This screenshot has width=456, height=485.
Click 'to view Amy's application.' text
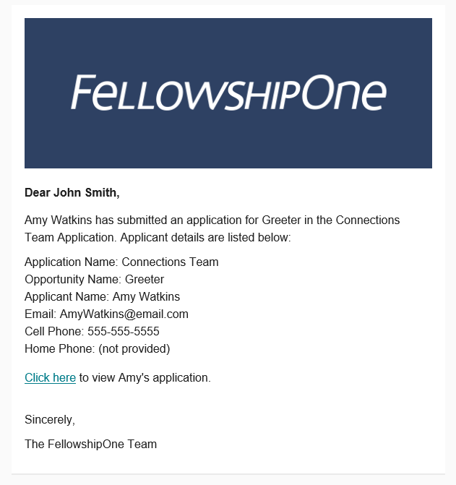[x=145, y=378]
